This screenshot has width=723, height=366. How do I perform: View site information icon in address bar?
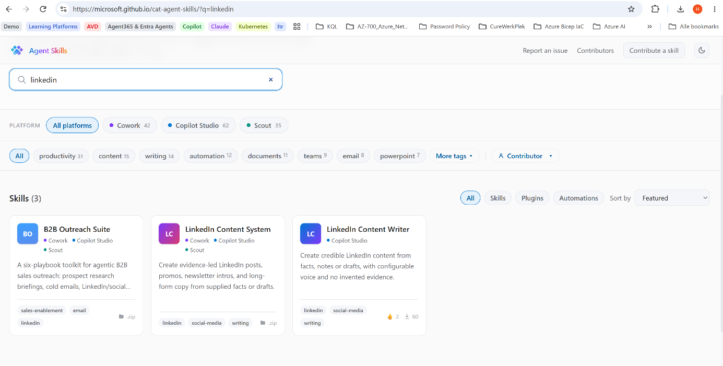point(63,9)
